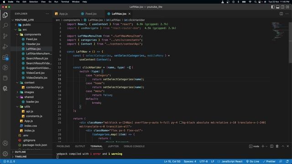Viewport: 292px width, 164px height.
Task: Open Manage gear settings icon
Action: [5, 154]
